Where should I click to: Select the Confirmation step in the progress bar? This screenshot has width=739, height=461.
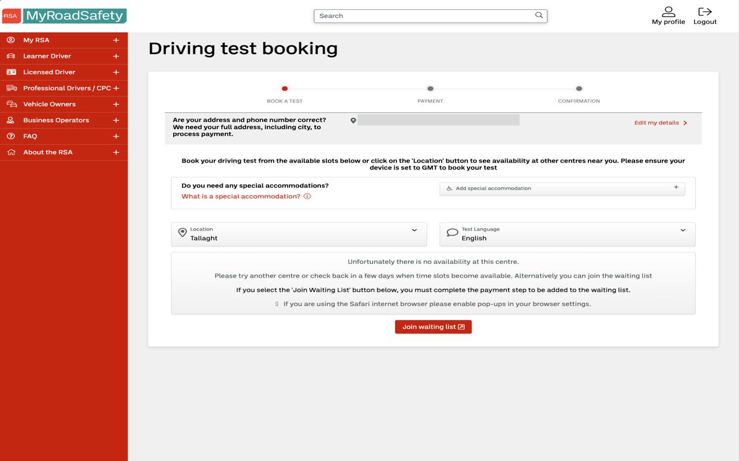point(579,89)
